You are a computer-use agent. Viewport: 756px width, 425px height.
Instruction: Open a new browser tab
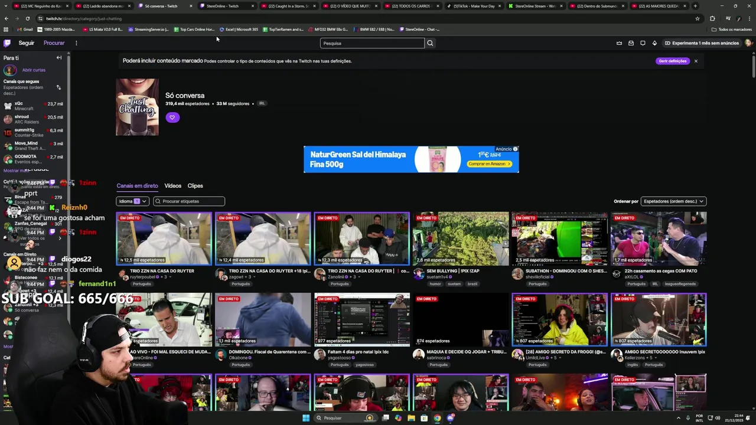(x=695, y=6)
